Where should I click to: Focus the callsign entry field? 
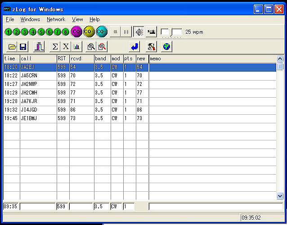(37, 207)
